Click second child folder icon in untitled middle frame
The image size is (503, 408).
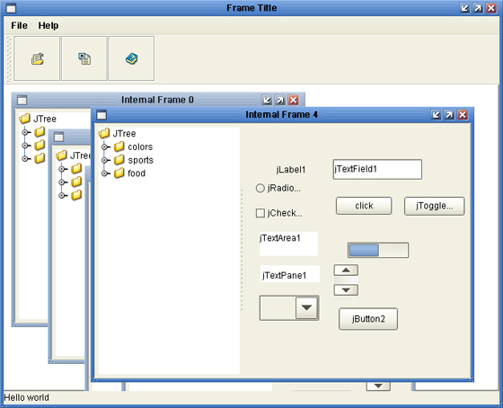click(76, 182)
